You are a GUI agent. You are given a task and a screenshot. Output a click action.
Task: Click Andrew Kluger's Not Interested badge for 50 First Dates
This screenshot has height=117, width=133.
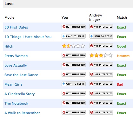coord(101,27)
